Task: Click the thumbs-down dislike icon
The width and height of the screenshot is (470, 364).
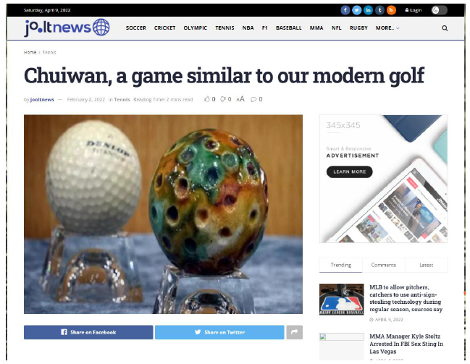Action: (223, 99)
